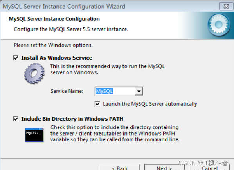234x170 pixels.
Task: Click the Next button
Action: [x=164, y=167]
